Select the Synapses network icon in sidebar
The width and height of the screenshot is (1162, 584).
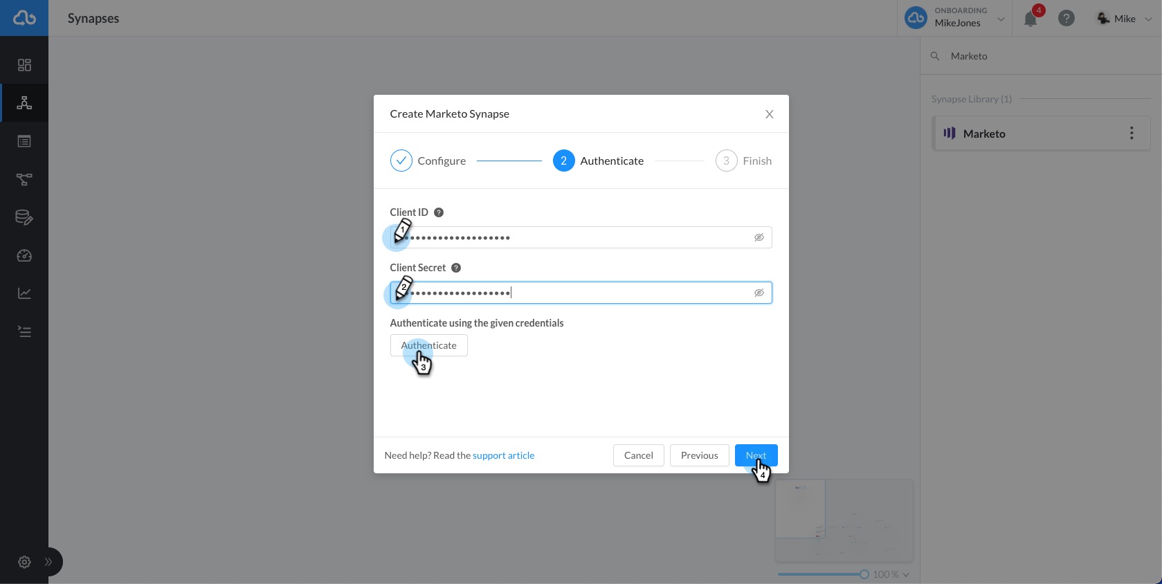click(x=24, y=103)
